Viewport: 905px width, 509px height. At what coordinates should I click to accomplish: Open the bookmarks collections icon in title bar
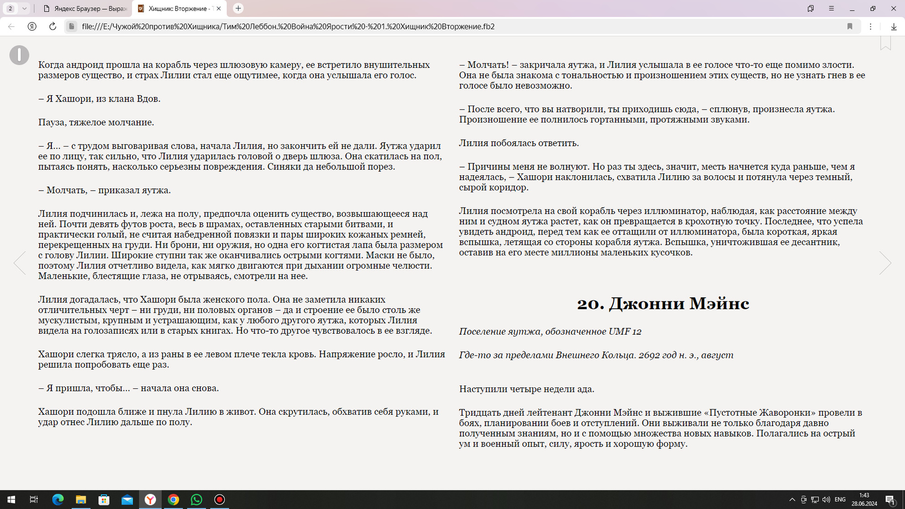(810, 8)
